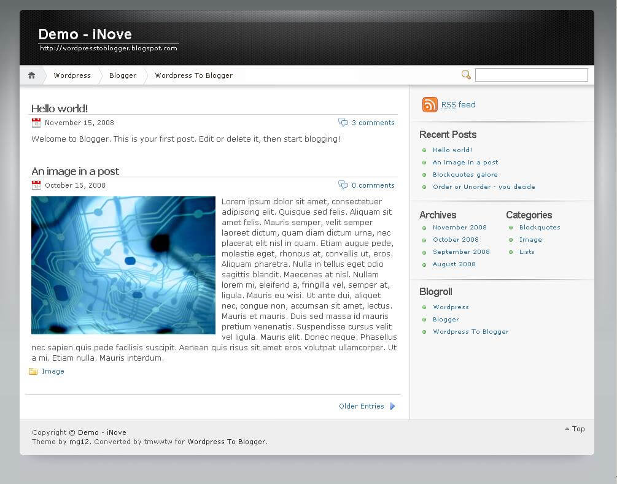This screenshot has width=617, height=484.
Task: Click the comment bubble icon next to 3 comments
Action: 343,122
